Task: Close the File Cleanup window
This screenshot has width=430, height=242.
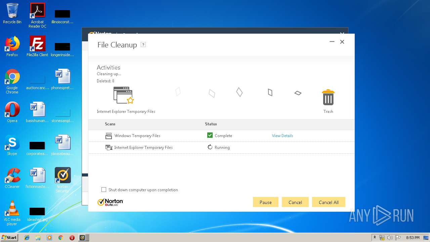Action: click(x=342, y=42)
